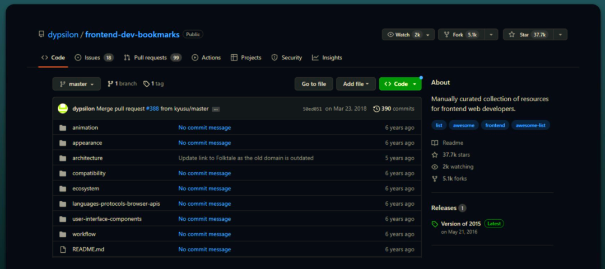Open the Add file dropdown

[356, 84]
